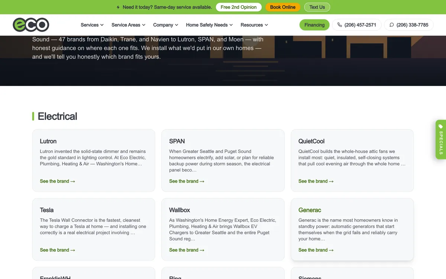Screen dimensions: 446x279
Task: Click the Book Online button
Action: 283,7
